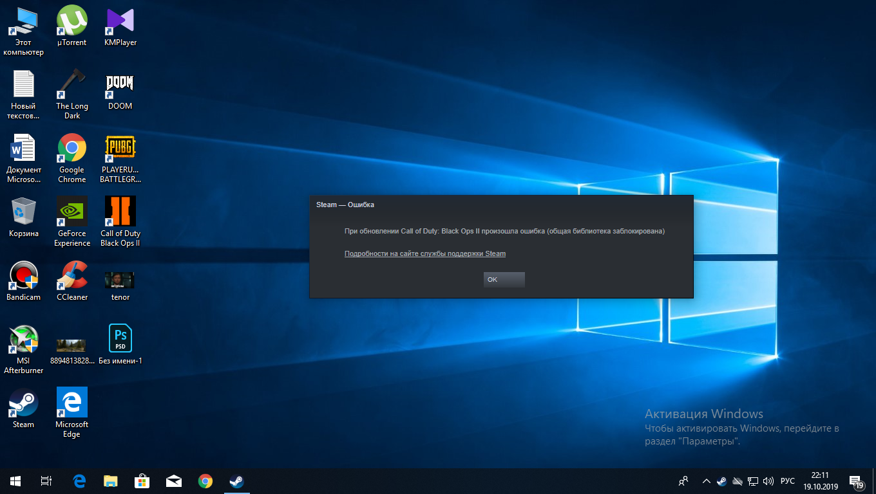Viewport: 876px width, 494px height.
Task: Select the MSI Afterburner shortcut
Action: pos(23,349)
